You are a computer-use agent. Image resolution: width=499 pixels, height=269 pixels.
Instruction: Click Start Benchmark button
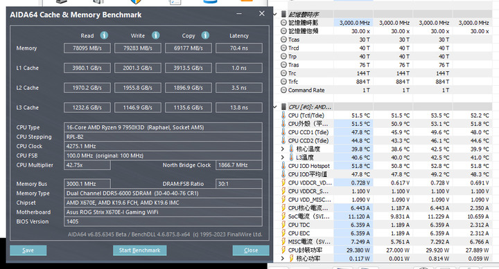140,250
